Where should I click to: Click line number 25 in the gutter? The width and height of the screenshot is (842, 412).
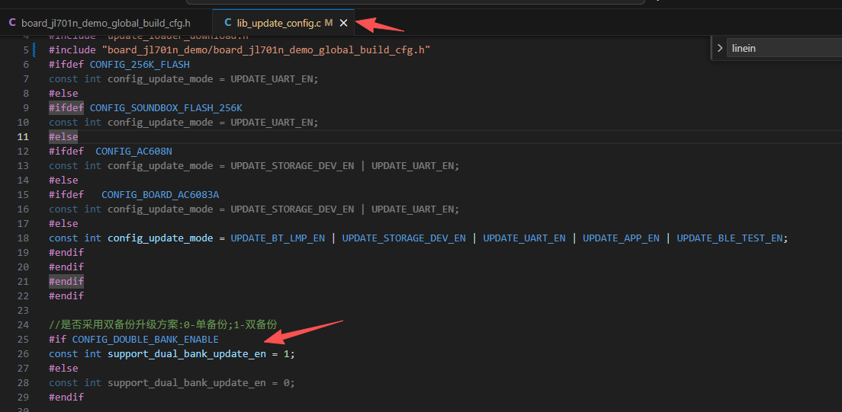pyautogui.click(x=23, y=340)
